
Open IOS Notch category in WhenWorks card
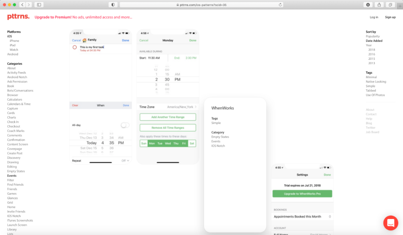coord(218,146)
